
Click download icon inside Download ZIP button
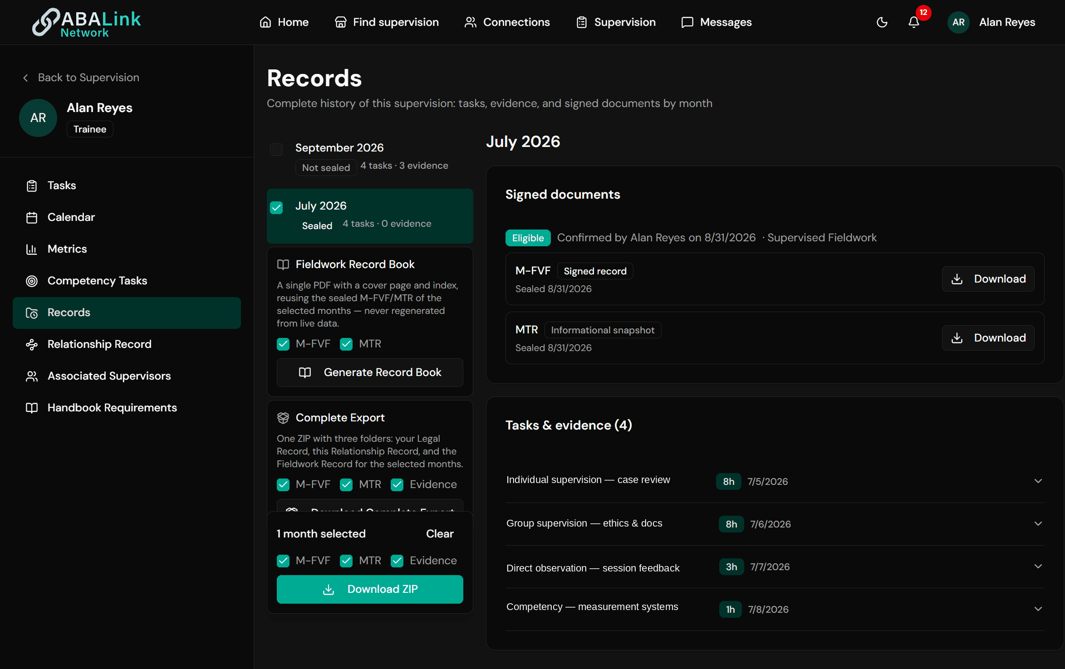329,590
